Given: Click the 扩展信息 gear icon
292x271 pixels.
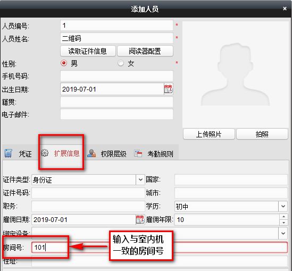Looking at the screenshot, I should (x=45, y=153).
